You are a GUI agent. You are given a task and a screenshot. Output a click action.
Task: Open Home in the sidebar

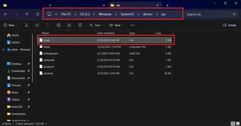click(13, 35)
